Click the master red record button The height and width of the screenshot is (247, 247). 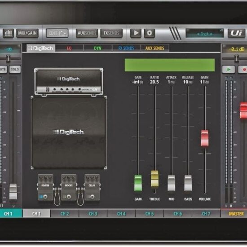coord(243,70)
